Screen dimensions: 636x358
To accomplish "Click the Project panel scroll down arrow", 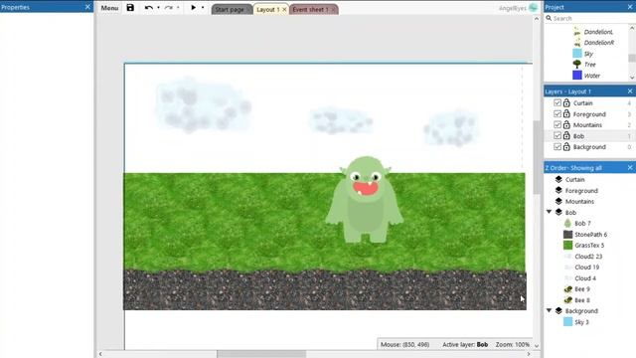I will coord(632,77).
